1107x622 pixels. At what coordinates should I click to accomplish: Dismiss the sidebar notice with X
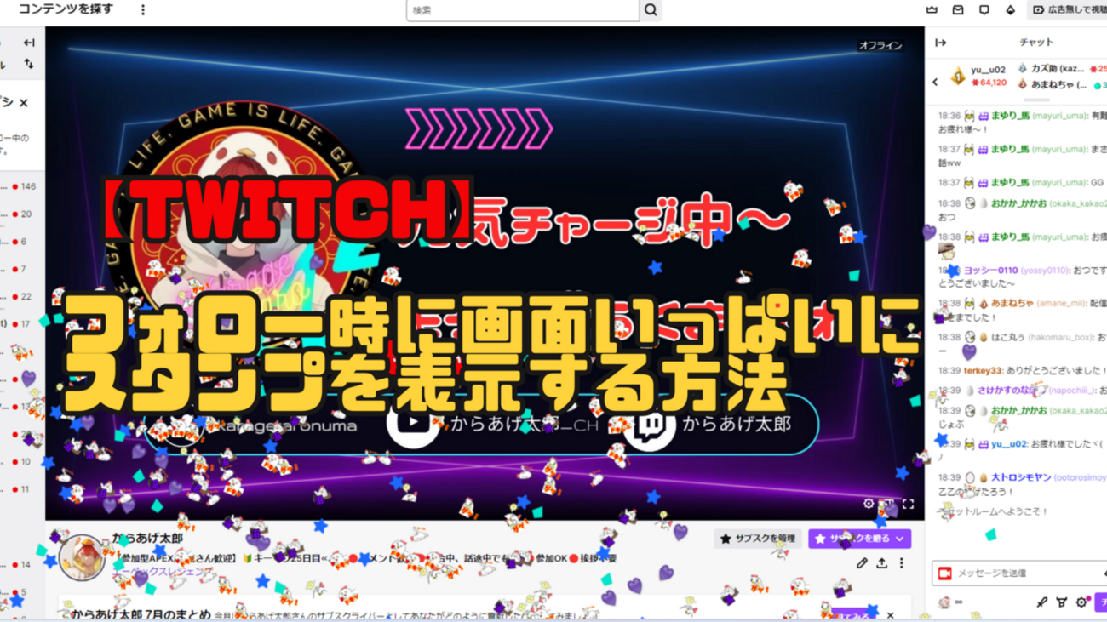[24, 102]
